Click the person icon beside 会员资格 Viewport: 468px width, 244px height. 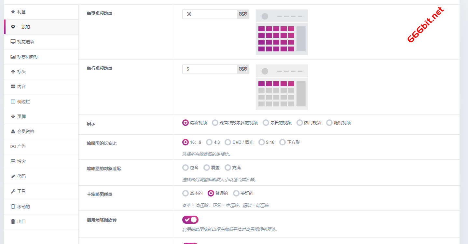(13, 131)
